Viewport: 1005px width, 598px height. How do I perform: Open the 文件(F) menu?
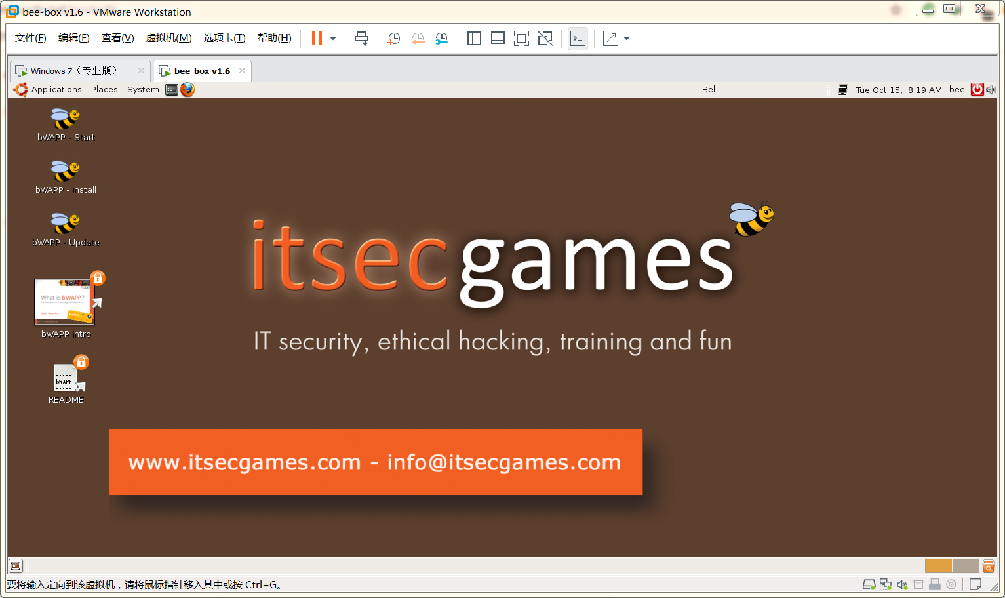(31, 38)
